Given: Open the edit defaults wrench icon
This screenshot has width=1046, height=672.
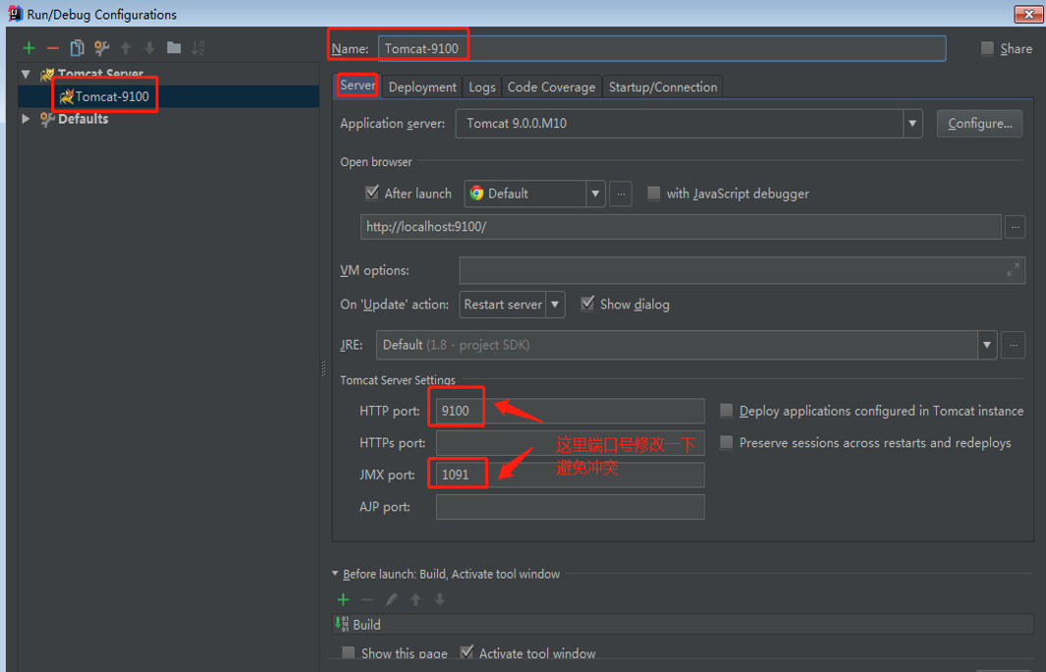Looking at the screenshot, I should coord(101,48).
